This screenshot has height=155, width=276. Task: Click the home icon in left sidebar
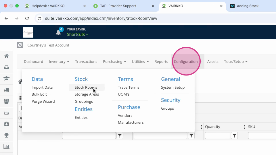tap(7, 56)
